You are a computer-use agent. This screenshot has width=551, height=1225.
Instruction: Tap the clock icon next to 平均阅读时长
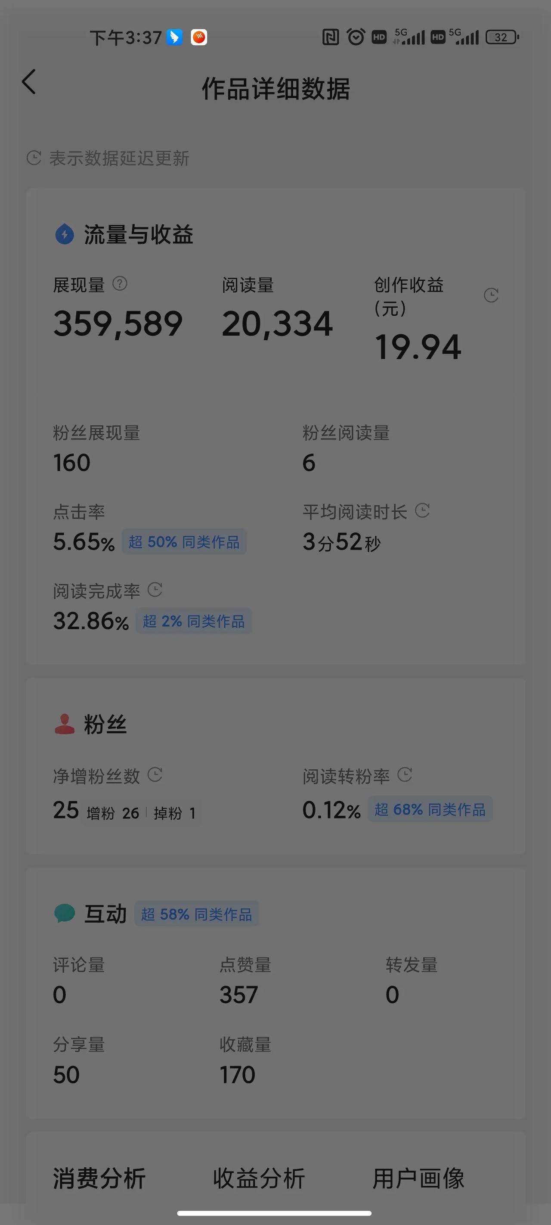(422, 511)
